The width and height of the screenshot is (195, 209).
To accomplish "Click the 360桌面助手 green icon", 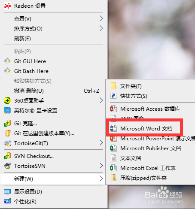I will pyautogui.click(x=7, y=100).
